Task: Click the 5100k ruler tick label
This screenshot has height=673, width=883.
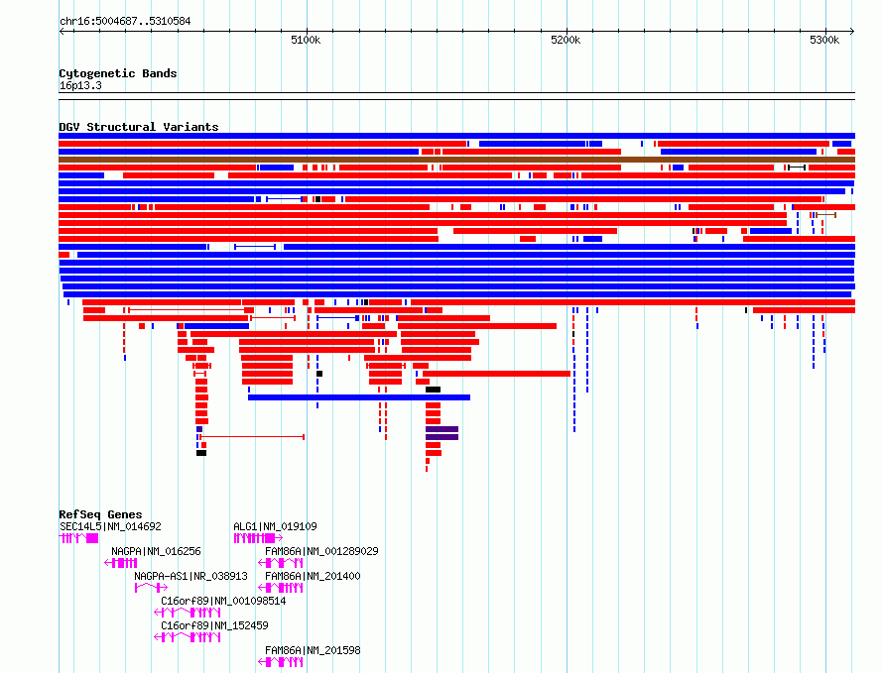Action: (306, 40)
